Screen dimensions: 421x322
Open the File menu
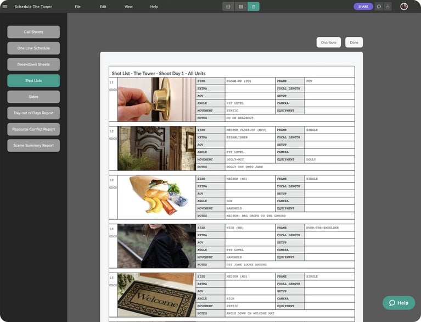77,7
